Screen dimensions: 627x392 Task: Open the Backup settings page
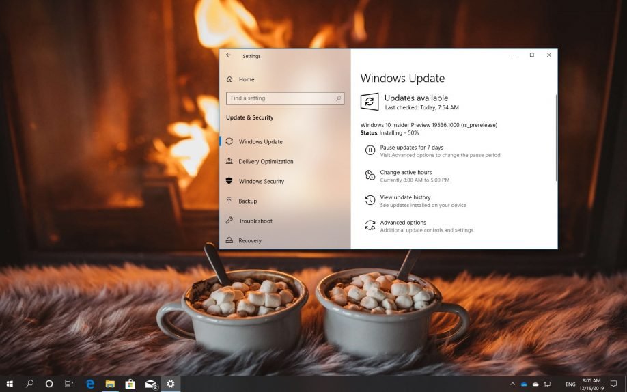[247, 201]
